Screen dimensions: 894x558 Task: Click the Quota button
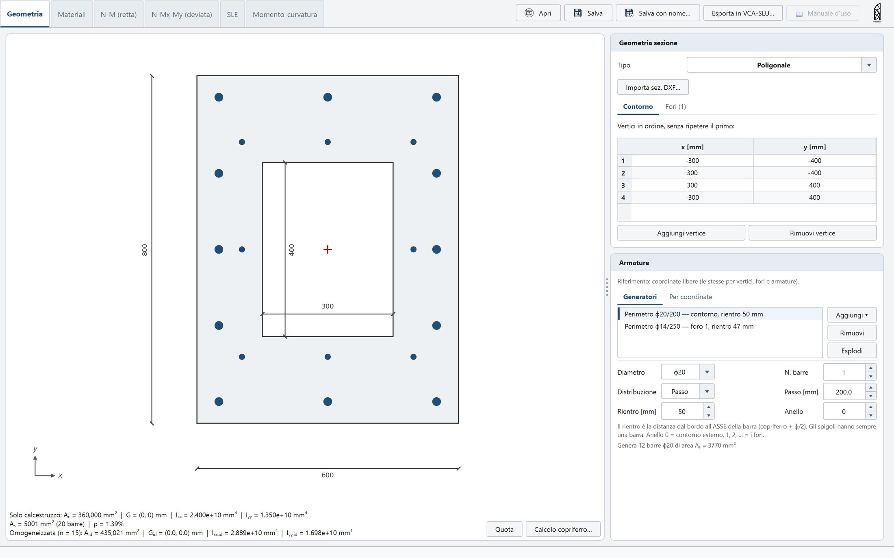point(504,529)
